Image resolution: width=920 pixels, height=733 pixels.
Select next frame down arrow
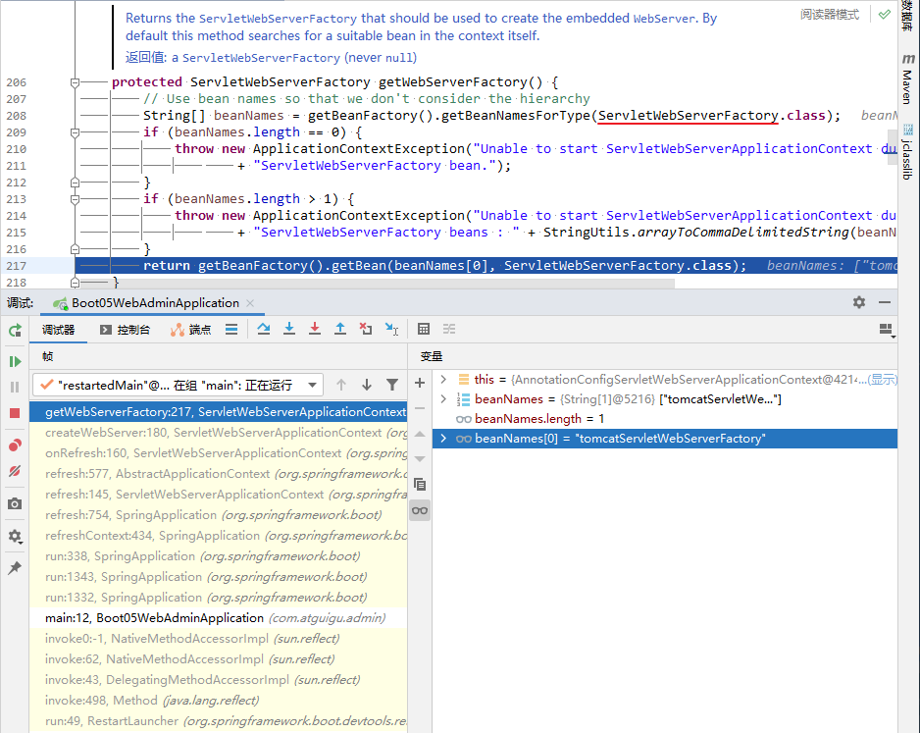click(367, 385)
